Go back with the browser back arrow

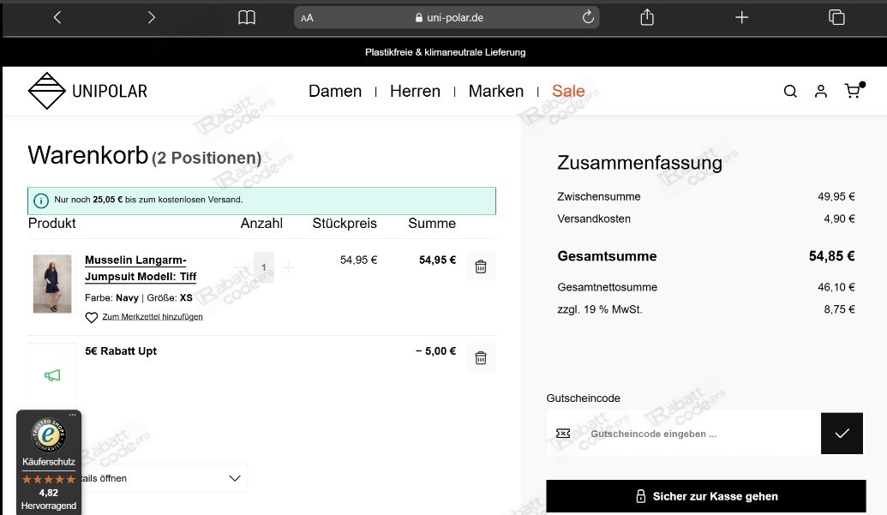tap(57, 17)
